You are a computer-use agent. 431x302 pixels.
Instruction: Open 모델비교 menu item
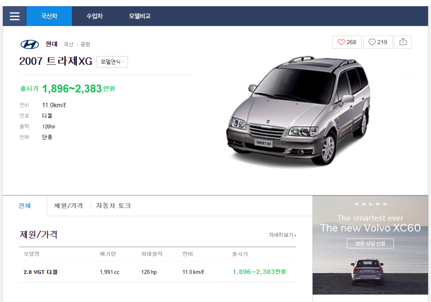[x=140, y=16]
